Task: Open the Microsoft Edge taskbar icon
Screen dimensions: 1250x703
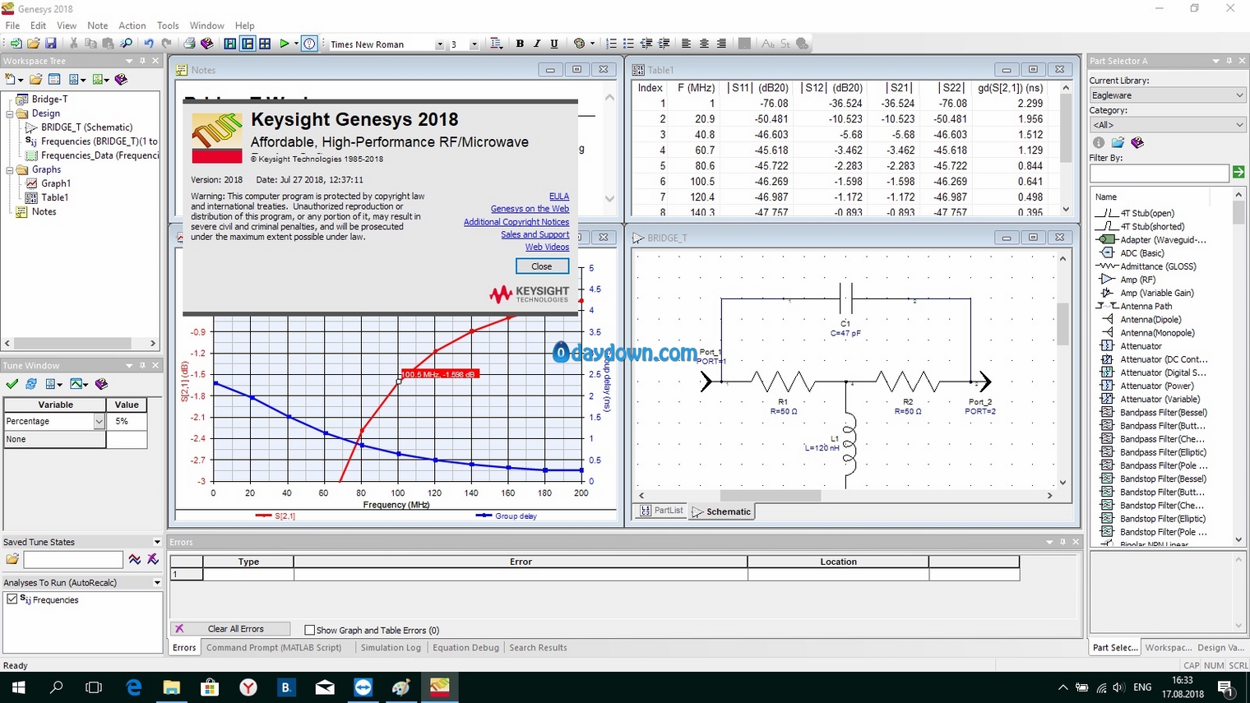Action: (133, 687)
